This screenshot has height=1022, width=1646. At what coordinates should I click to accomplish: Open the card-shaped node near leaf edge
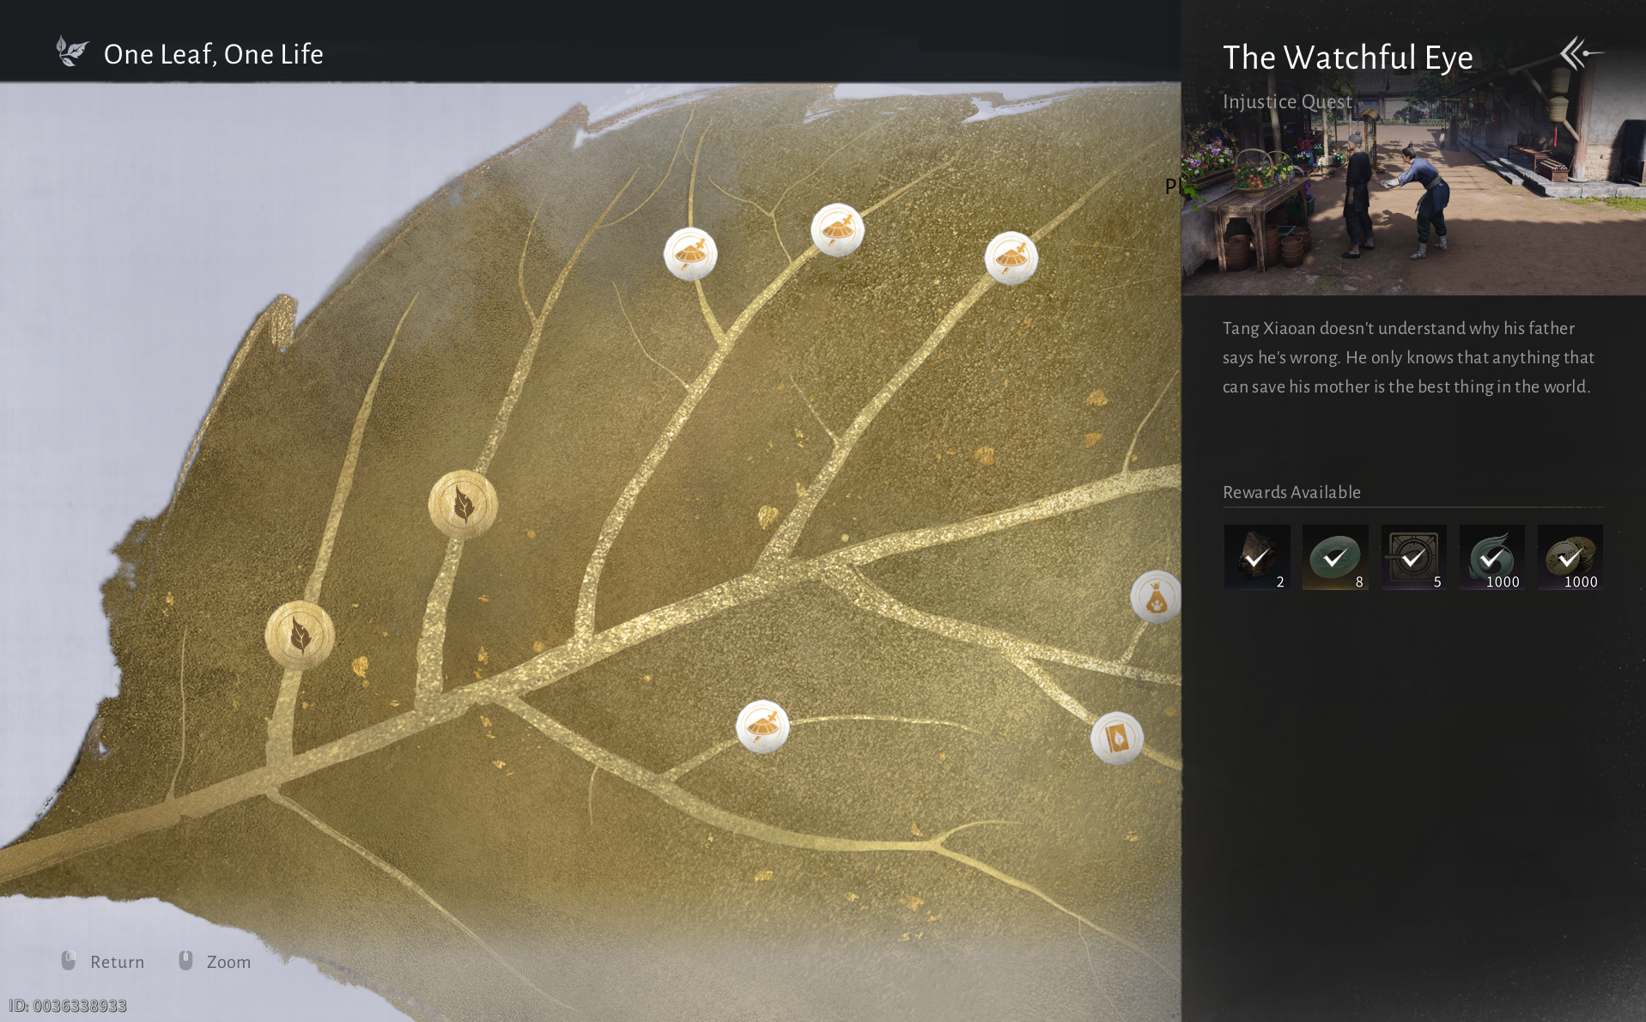click(x=1116, y=738)
